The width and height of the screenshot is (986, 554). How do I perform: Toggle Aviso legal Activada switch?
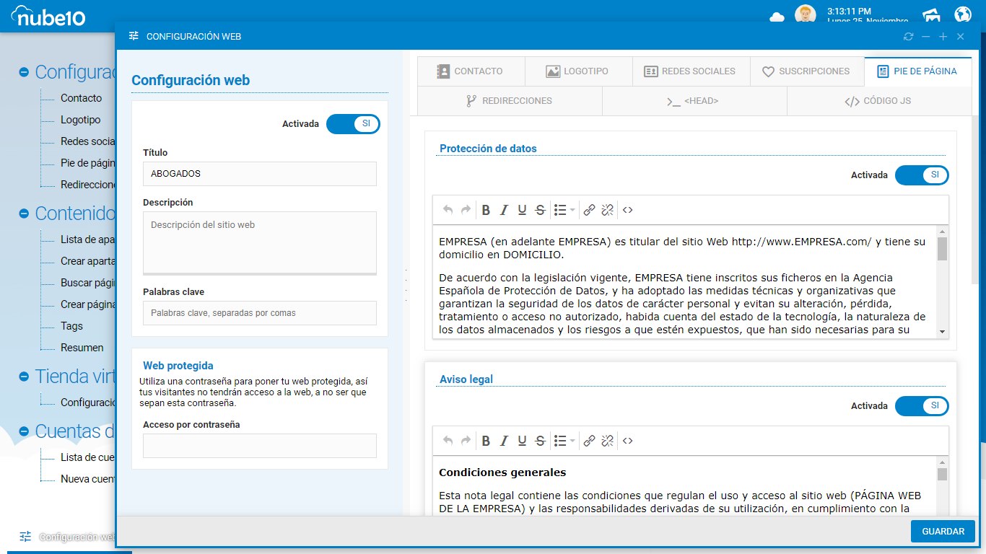pyautogui.click(x=921, y=406)
